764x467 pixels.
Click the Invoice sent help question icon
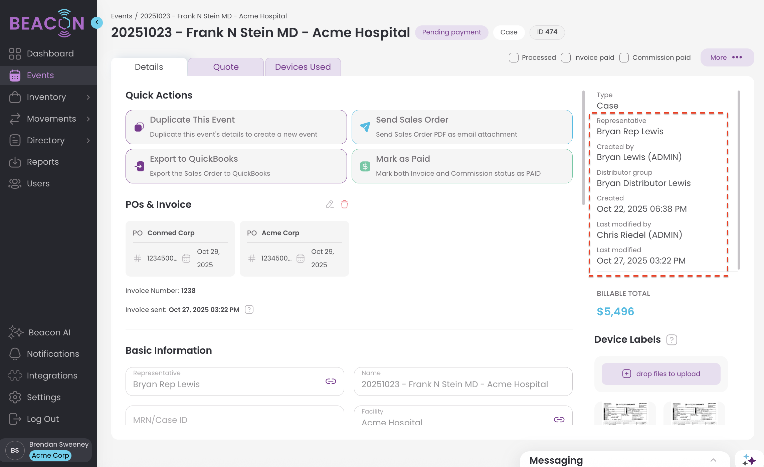tap(249, 310)
